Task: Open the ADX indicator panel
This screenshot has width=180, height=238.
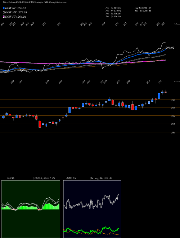Action: (x=92, y=209)
